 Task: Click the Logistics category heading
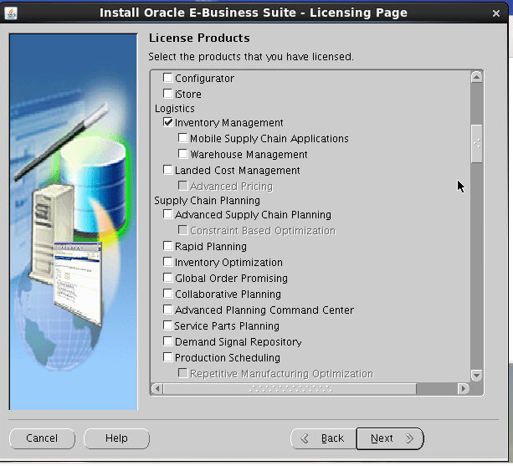[x=175, y=108]
